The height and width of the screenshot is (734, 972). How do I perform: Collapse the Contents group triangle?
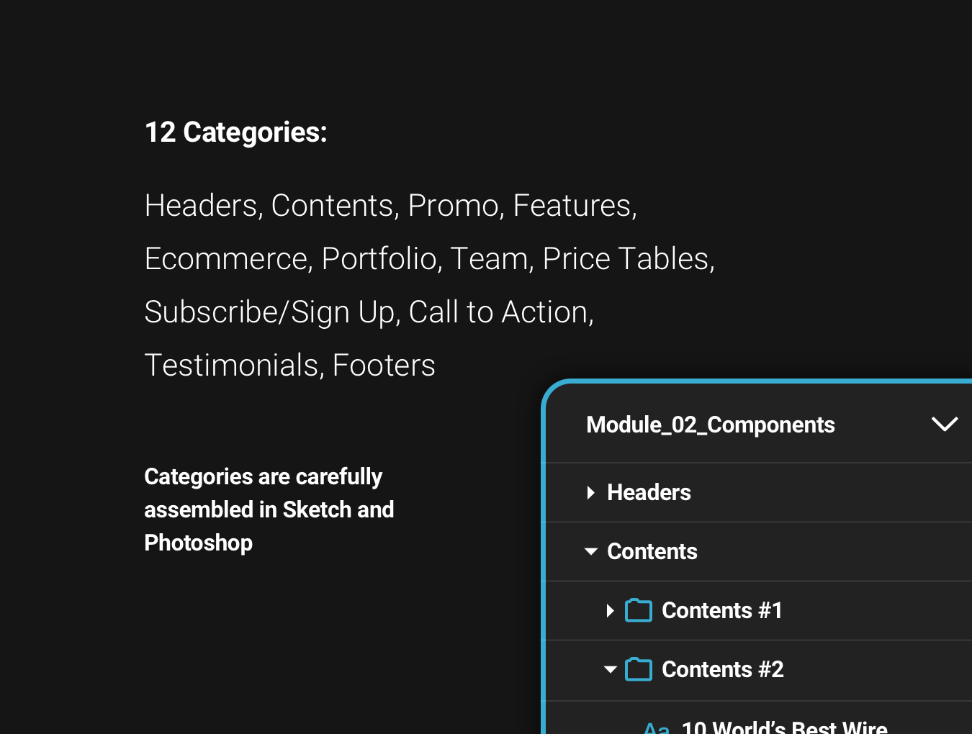[591, 551]
